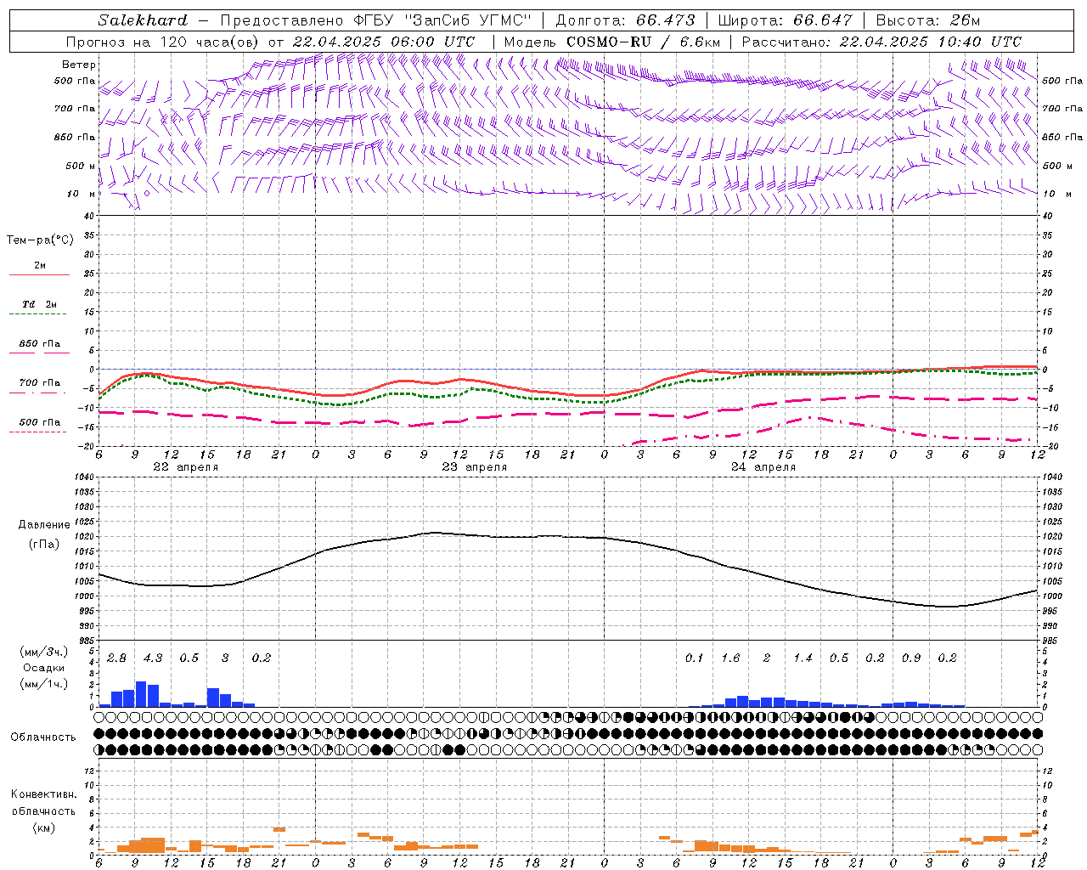The height and width of the screenshot is (870, 1087).
Task: Click the 24 апреля date label
Action: click(x=763, y=467)
